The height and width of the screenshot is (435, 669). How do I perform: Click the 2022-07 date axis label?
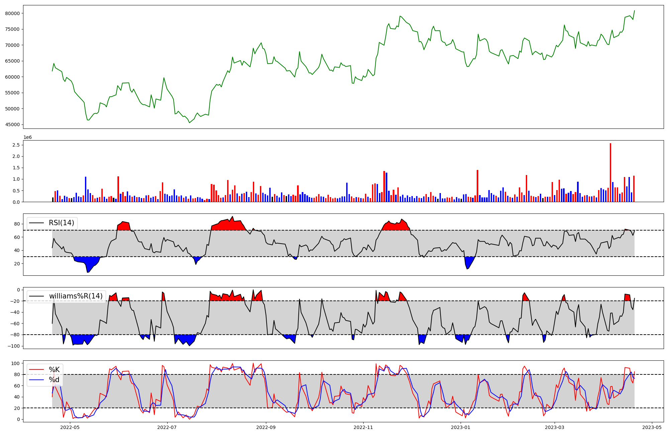coord(167,427)
